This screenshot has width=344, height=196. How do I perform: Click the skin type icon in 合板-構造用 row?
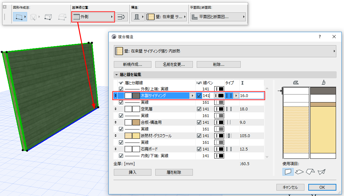click(229, 122)
